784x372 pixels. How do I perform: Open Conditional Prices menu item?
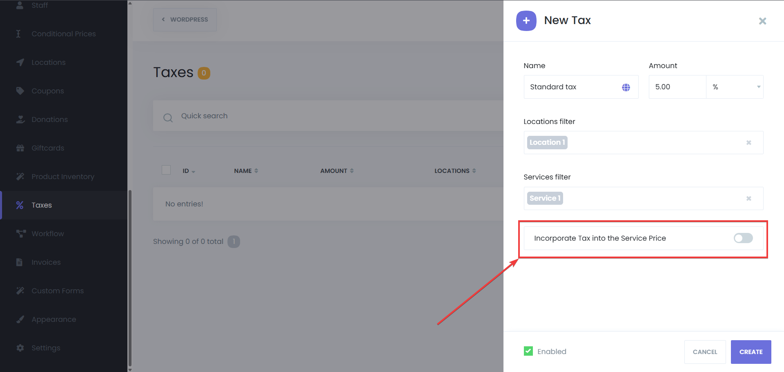point(64,34)
